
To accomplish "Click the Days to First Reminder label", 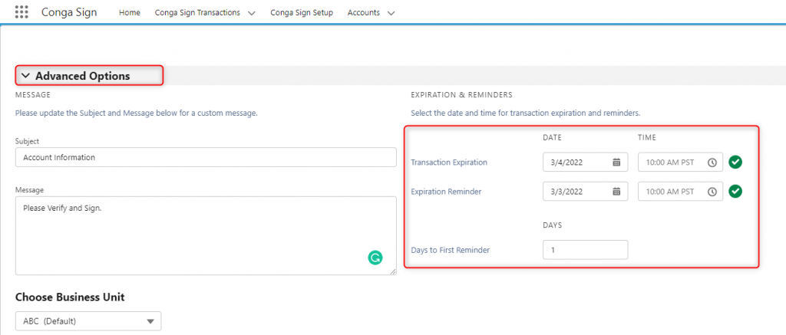I will point(450,250).
